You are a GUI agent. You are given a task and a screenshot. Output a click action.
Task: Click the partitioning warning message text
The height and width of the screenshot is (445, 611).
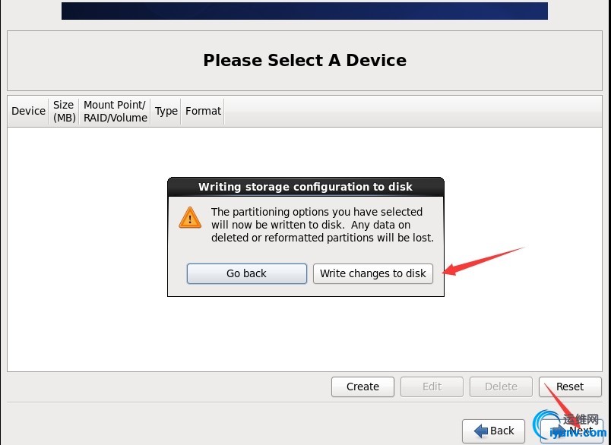[322, 225]
